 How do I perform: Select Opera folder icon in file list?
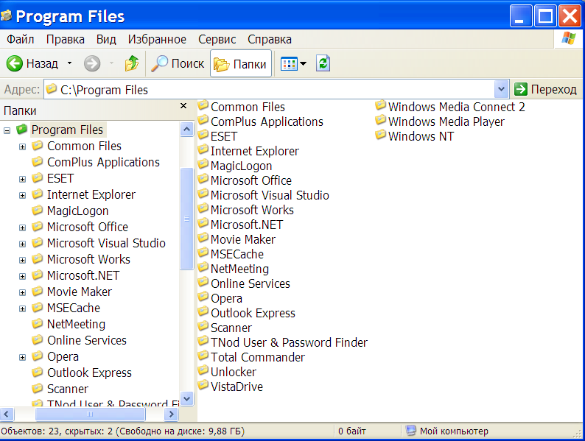(x=203, y=297)
